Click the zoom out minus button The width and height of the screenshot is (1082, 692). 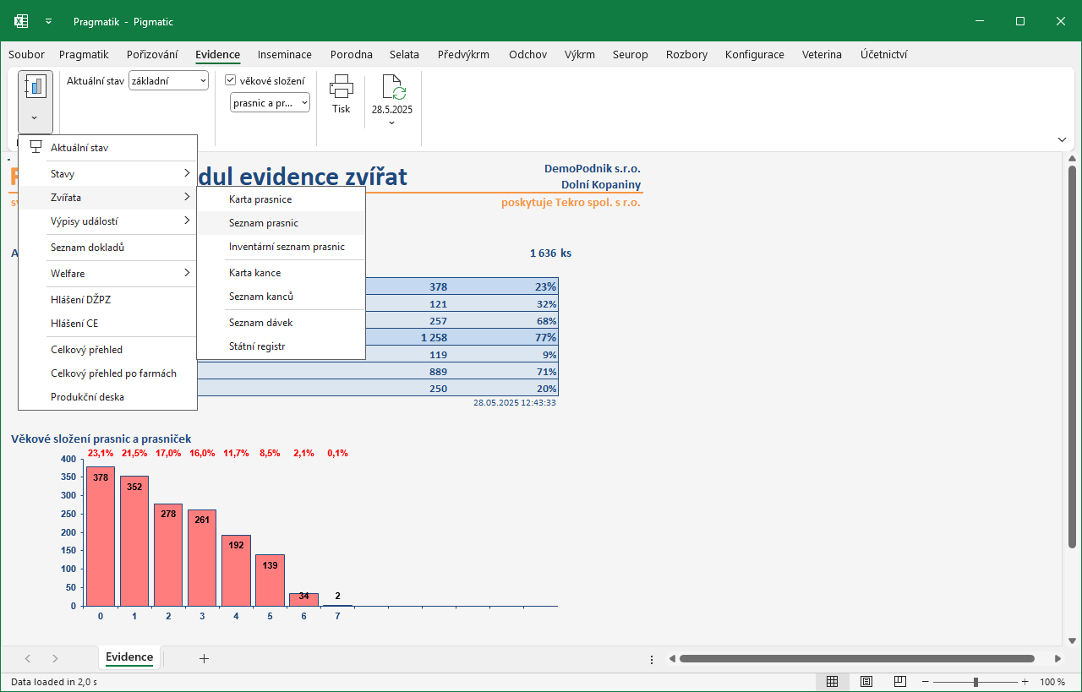tap(926, 682)
